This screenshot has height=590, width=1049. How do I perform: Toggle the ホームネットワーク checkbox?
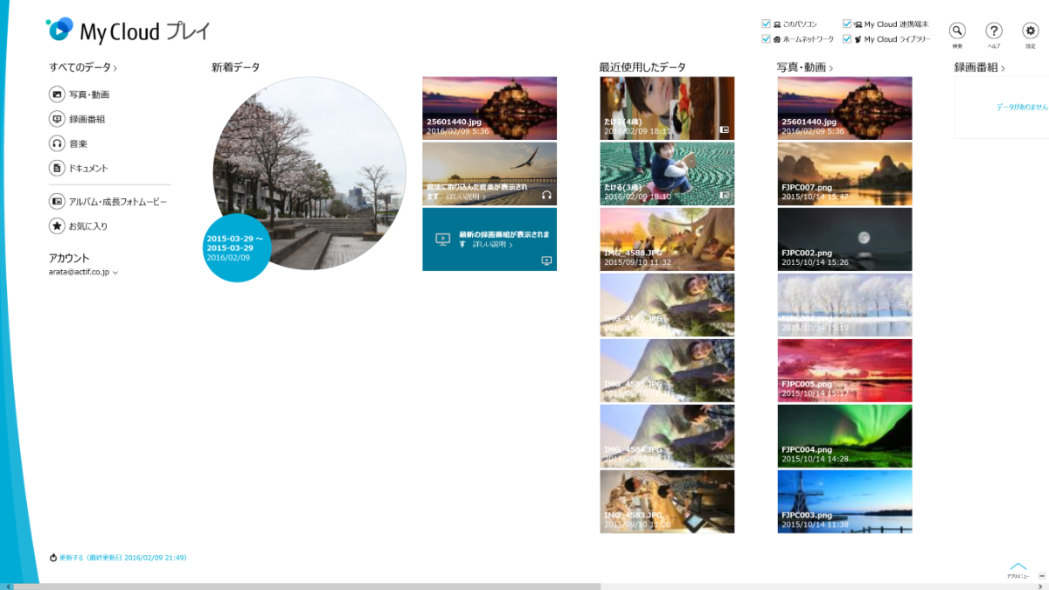(x=767, y=39)
